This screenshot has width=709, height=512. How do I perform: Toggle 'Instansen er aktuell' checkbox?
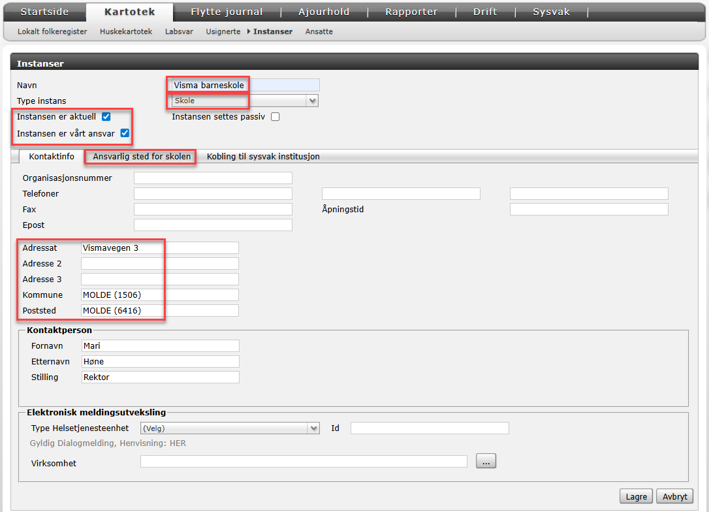tap(106, 117)
